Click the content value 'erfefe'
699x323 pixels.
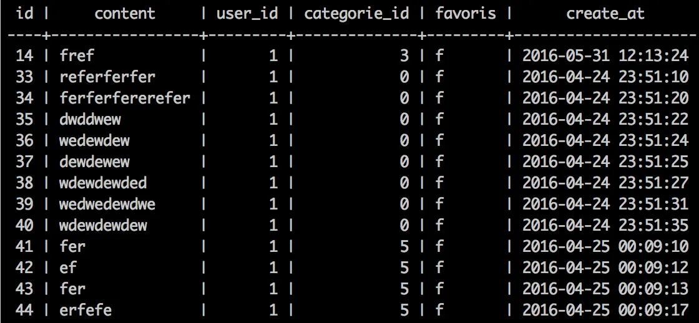point(86,309)
